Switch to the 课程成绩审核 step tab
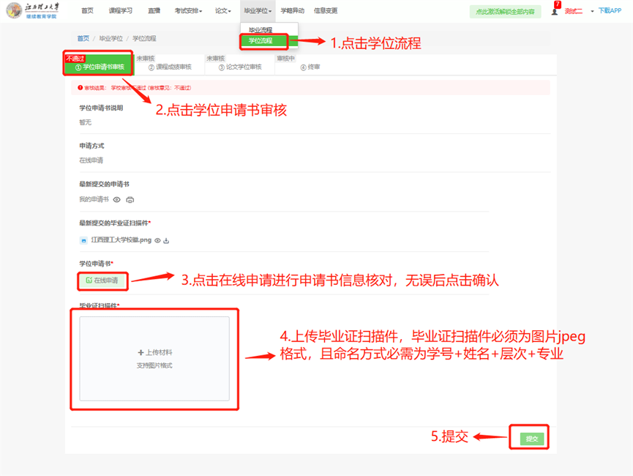The height and width of the screenshot is (476, 633). click(x=170, y=67)
